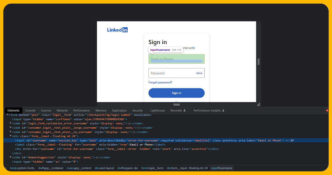
Task: Click the right-edge viewport resize handle
Action: pyautogui.click(x=259, y=62)
